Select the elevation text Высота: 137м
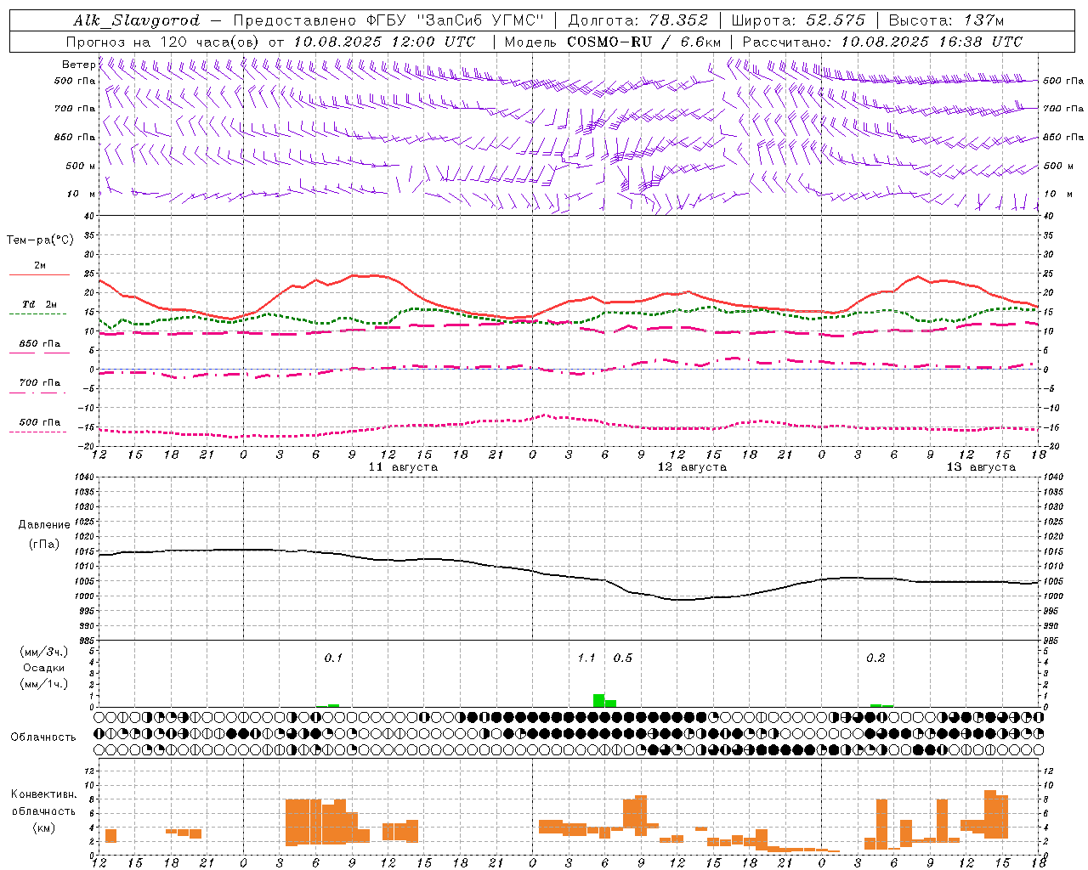This screenshot has width=1088, height=870. pyautogui.click(x=946, y=20)
